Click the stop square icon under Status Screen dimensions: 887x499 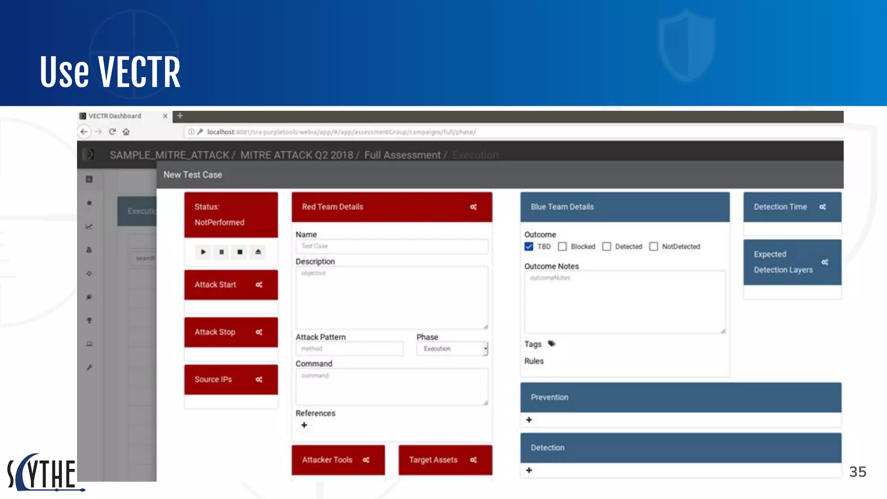[x=240, y=252]
